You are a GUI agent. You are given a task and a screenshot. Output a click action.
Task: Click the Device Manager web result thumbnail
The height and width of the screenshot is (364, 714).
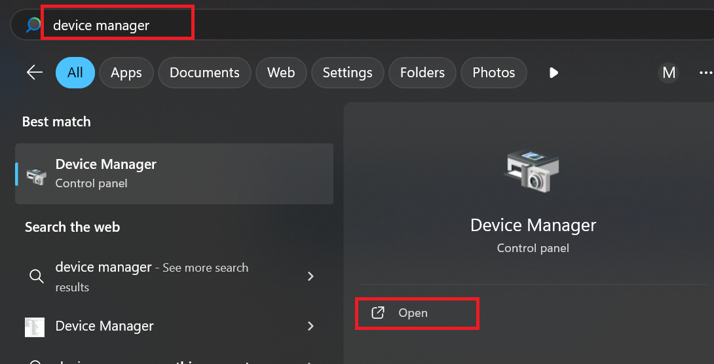[35, 327]
